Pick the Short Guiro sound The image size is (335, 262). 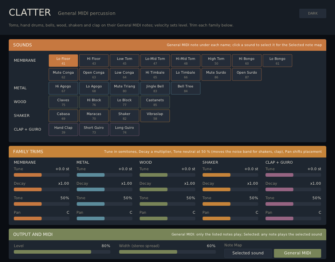point(94,130)
